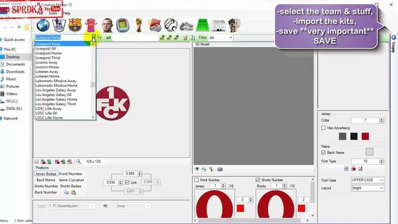The image size is (398, 224).
Task: Enable the Has Advertising checkbox
Action: tap(323, 128)
